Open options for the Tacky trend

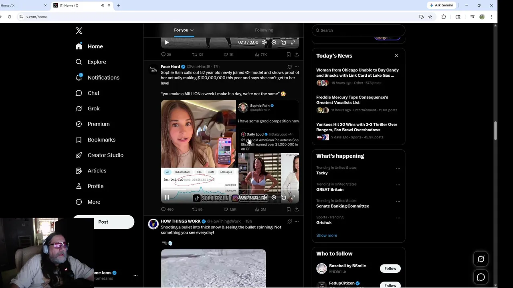click(x=398, y=168)
